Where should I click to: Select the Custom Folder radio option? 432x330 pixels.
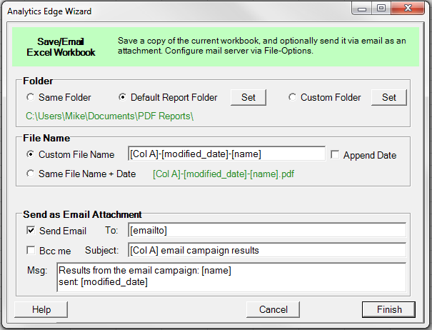point(292,97)
